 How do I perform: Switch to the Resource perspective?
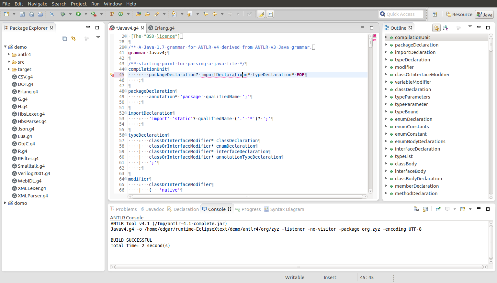pos(459,15)
